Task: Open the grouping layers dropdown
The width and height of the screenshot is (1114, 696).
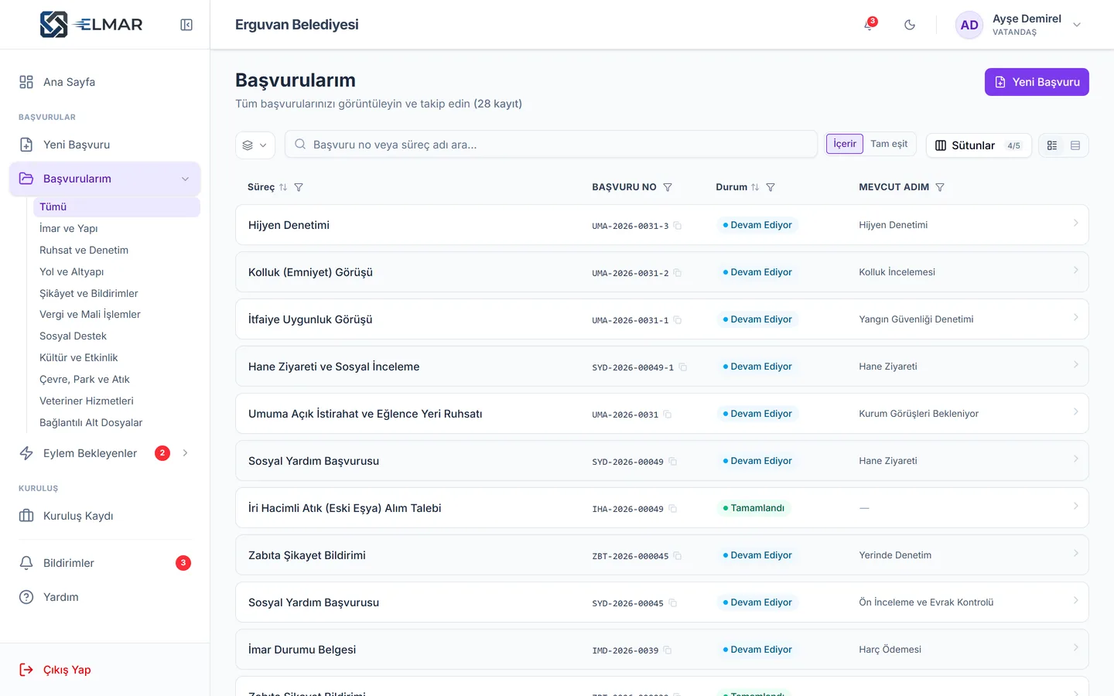Action: [255, 145]
